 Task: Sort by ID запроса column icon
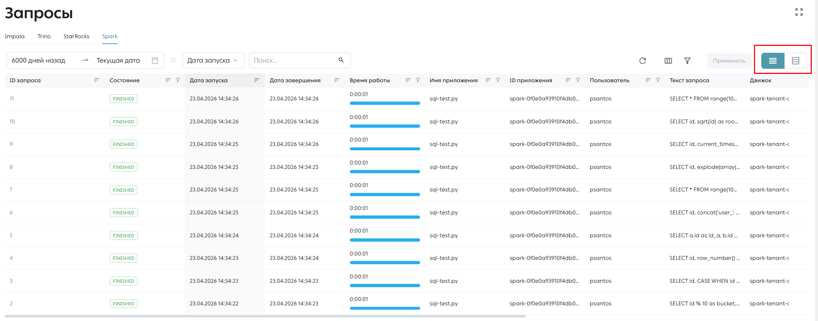[97, 80]
